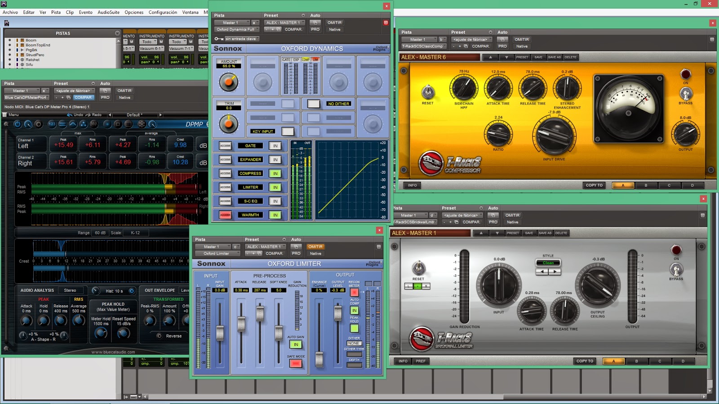Open the Oxford Limiter plugin selector dropdown
This screenshot has height=404, width=719.
pos(218,254)
